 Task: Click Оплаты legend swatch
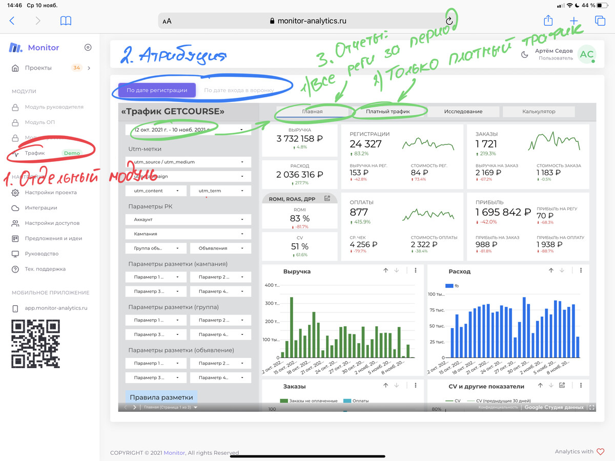(x=347, y=401)
